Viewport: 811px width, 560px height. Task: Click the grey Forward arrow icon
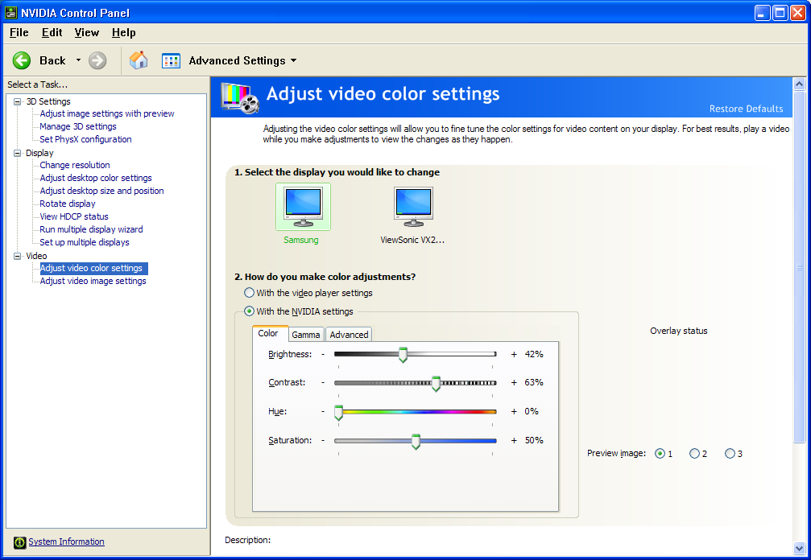97,60
